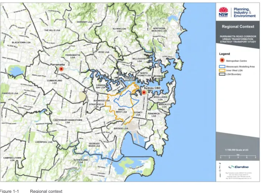The width and height of the screenshot is (261, 193).
Task: Click the orange Inner West LGA legend box
Action: [222, 70]
